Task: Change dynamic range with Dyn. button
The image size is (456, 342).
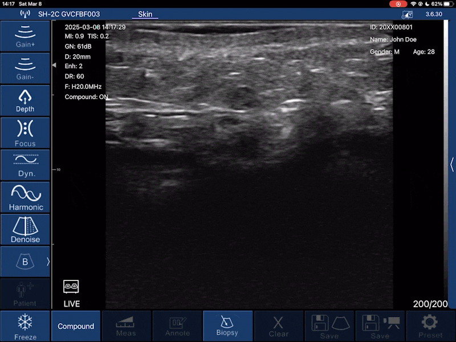Action: (x=25, y=165)
